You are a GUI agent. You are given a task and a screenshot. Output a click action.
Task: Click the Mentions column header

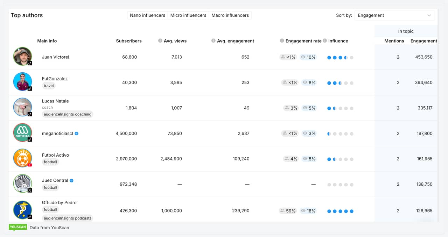click(394, 41)
